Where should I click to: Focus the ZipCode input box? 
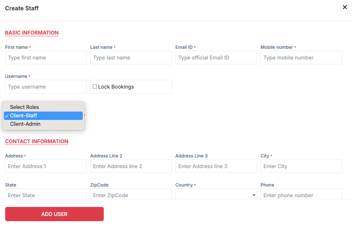(x=131, y=195)
